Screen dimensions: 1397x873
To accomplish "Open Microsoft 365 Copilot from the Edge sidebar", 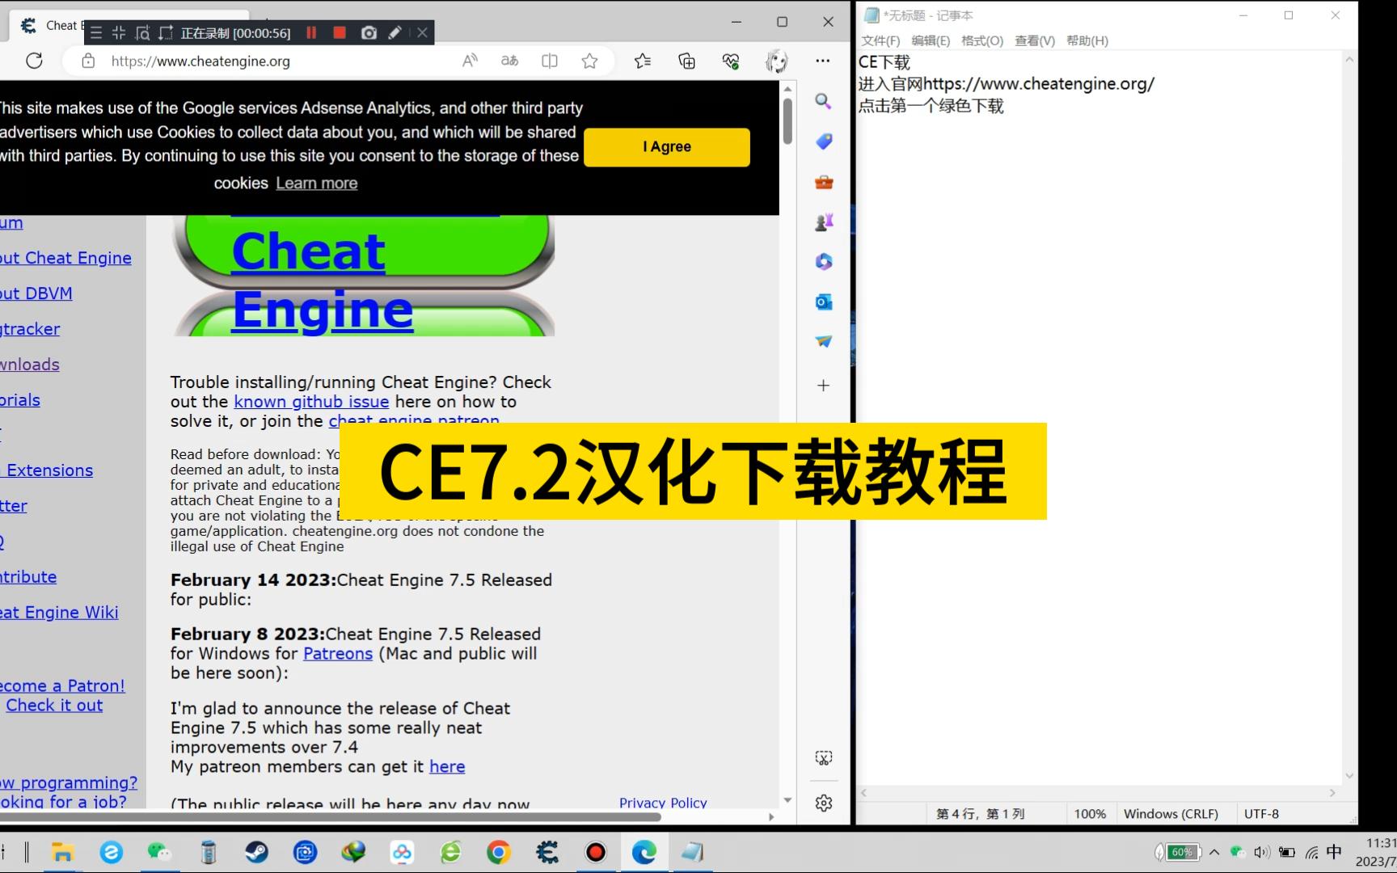I will (823, 261).
